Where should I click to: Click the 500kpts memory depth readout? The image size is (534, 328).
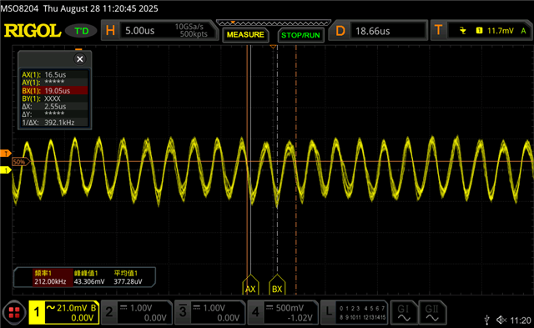pos(194,34)
